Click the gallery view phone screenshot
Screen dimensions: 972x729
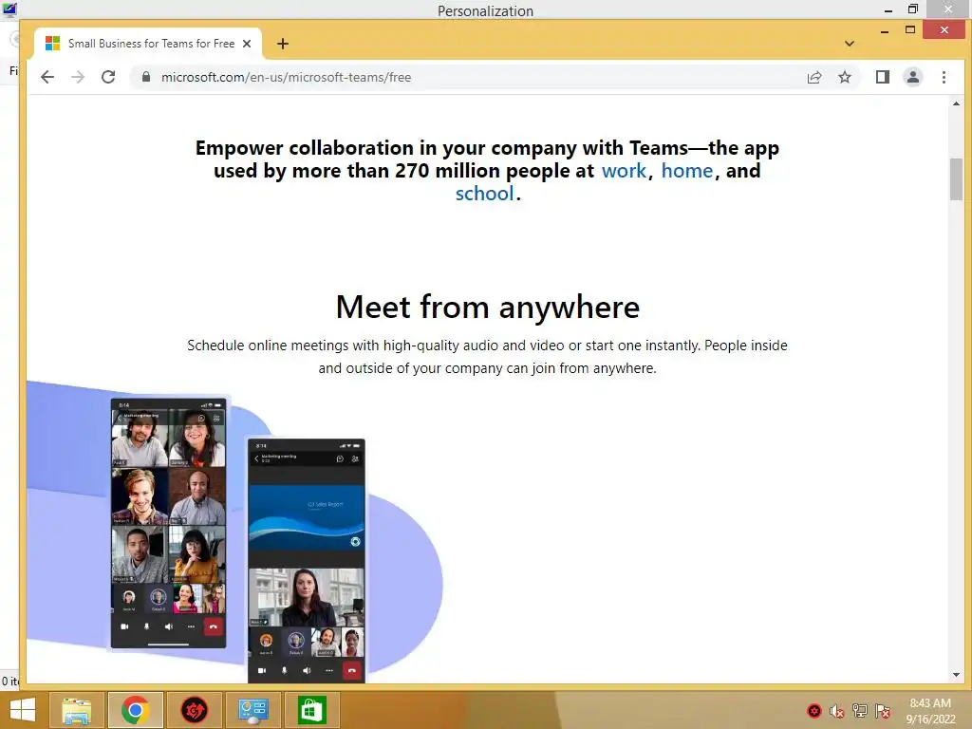click(x=169, y=523)
